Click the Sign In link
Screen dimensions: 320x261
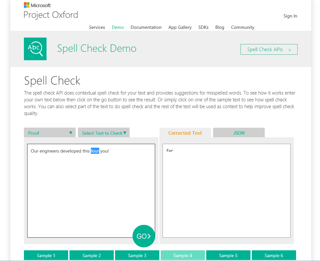coord(290,16)
